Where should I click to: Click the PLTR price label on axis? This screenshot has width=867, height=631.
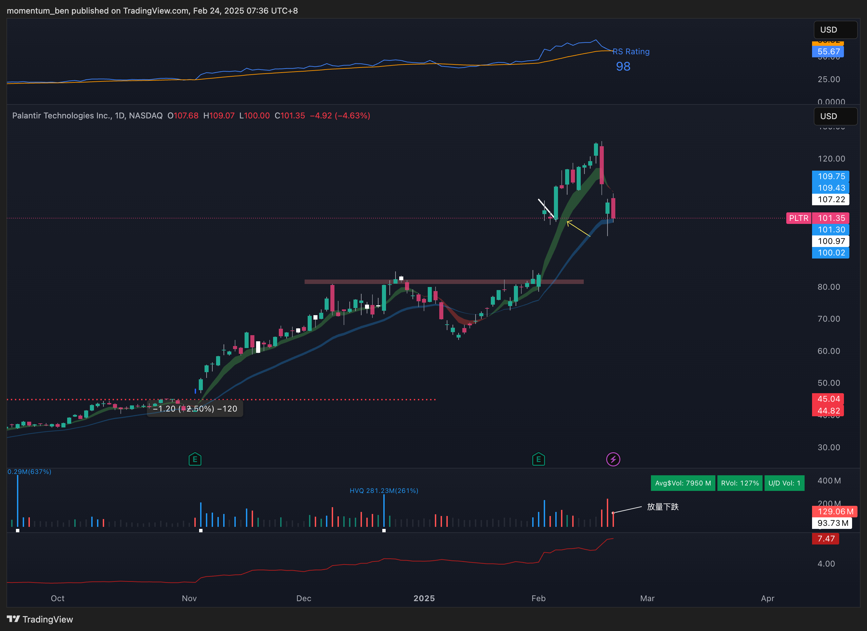[x=798, y=218]
